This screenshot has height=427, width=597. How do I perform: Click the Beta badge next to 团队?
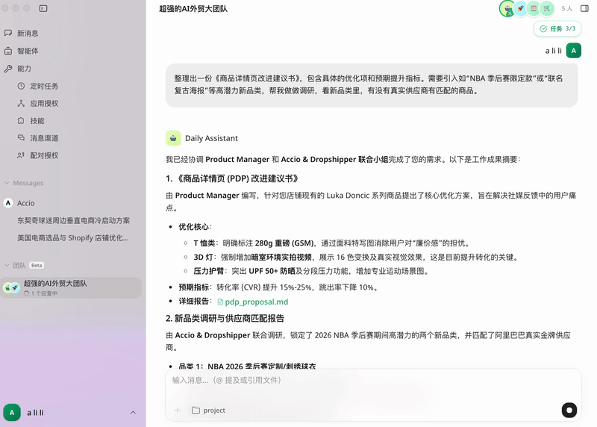tap(37, 265)
